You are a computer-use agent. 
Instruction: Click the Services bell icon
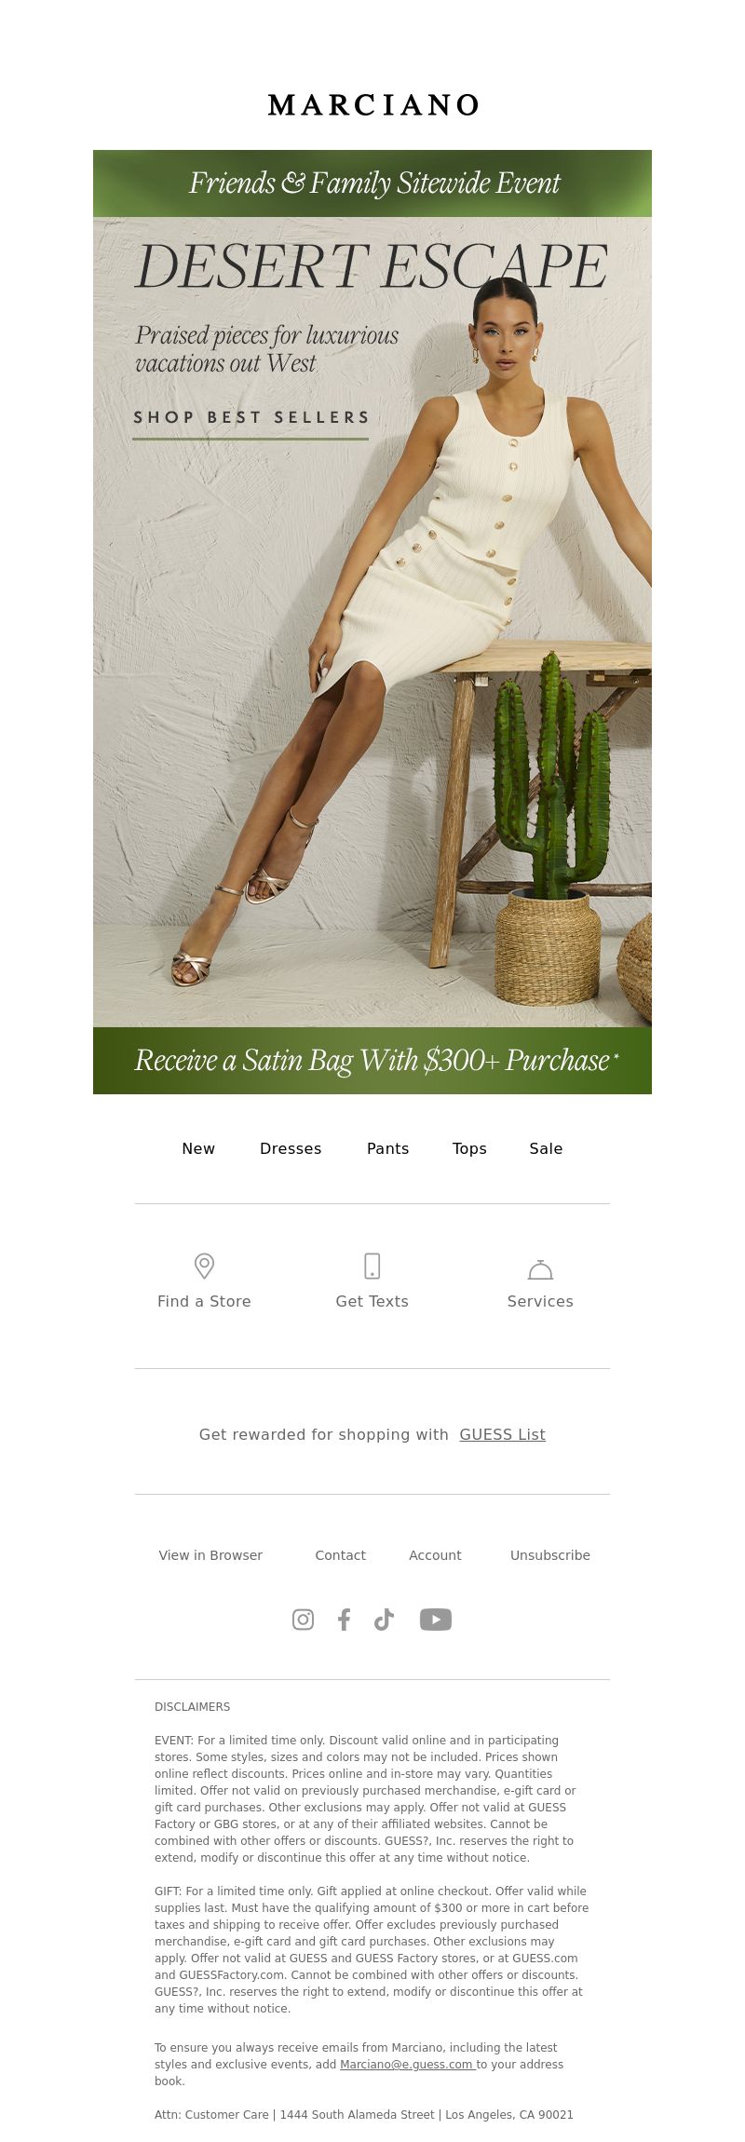[x=540, y=1269]
